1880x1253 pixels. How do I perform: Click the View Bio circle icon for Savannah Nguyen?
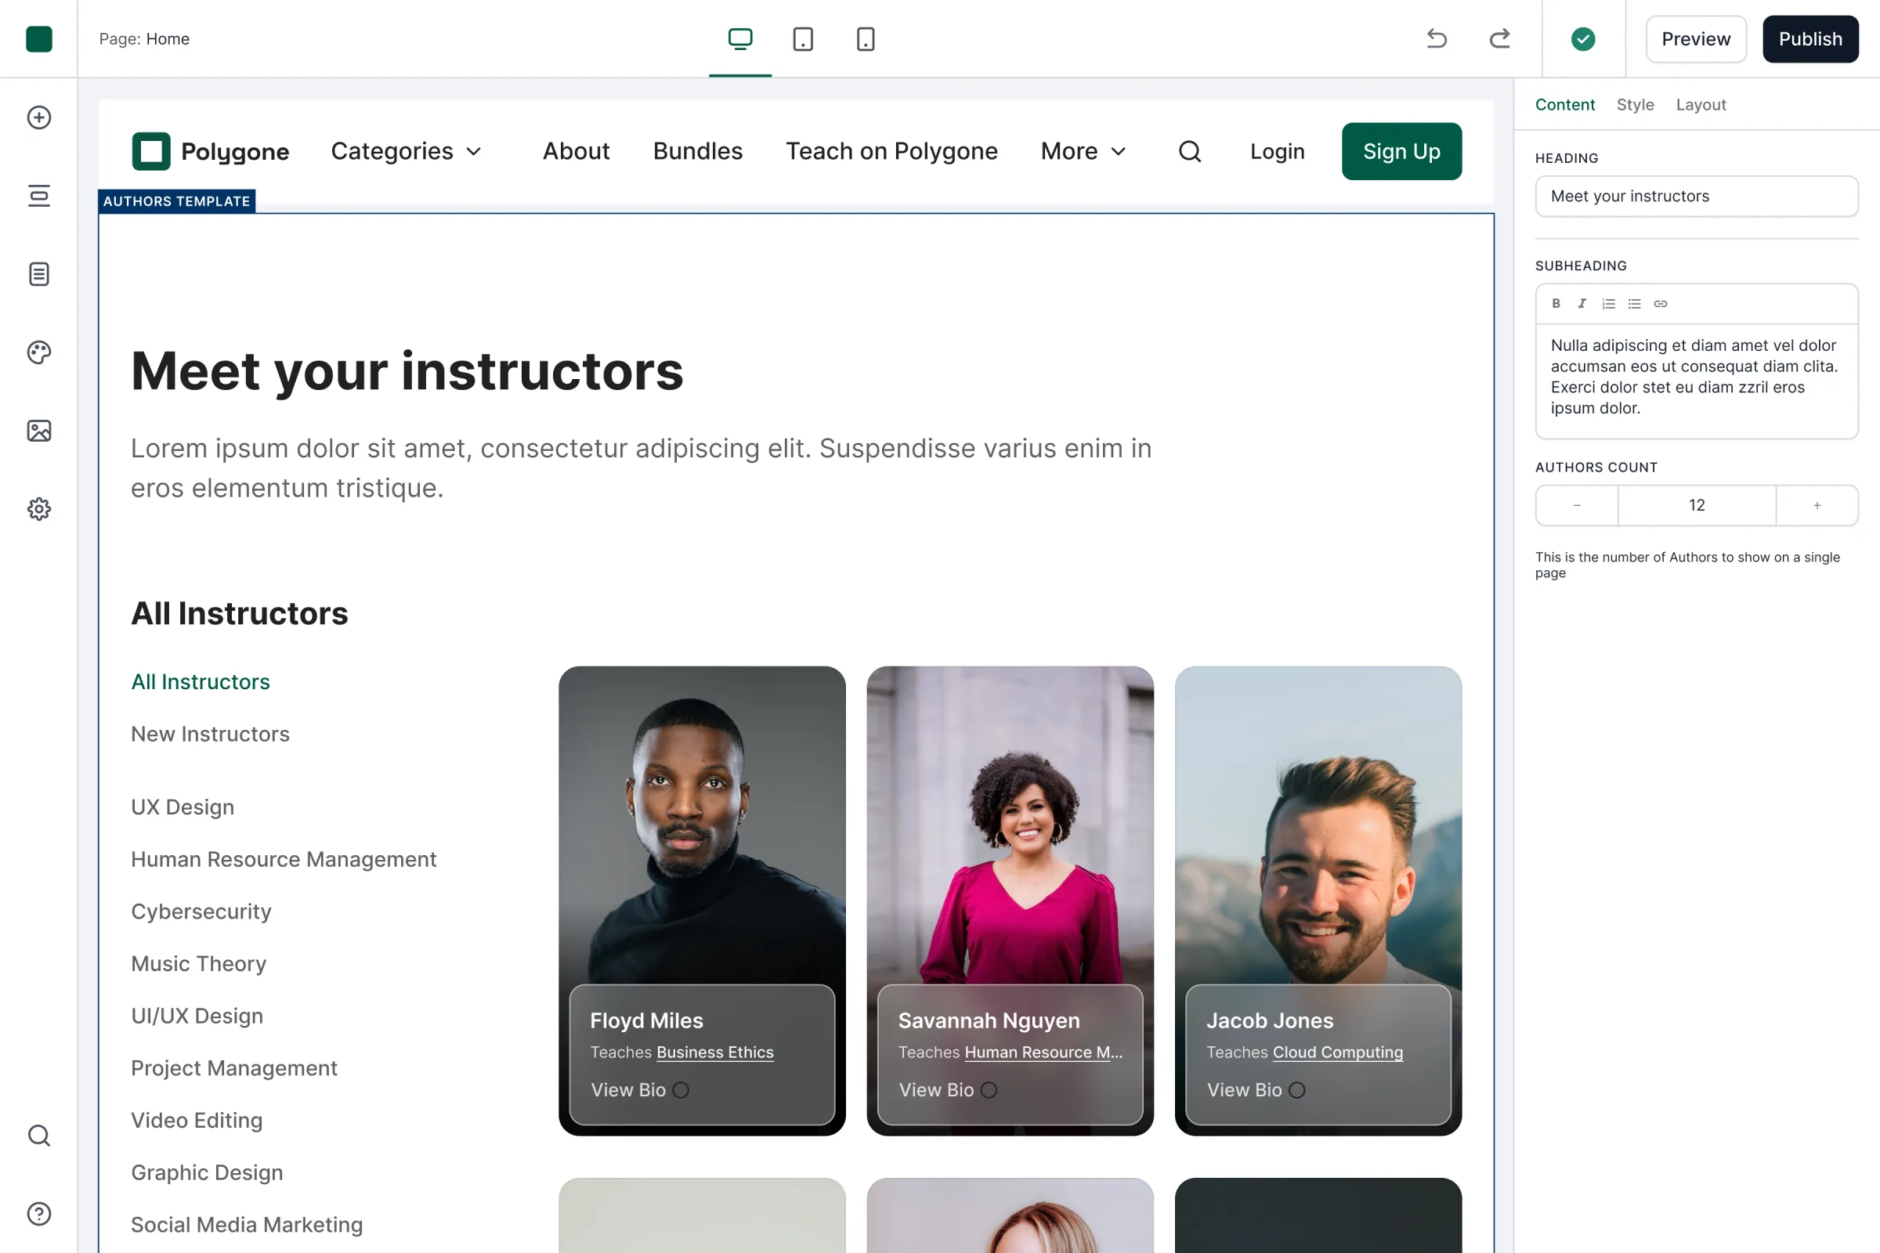[989, 1090]
